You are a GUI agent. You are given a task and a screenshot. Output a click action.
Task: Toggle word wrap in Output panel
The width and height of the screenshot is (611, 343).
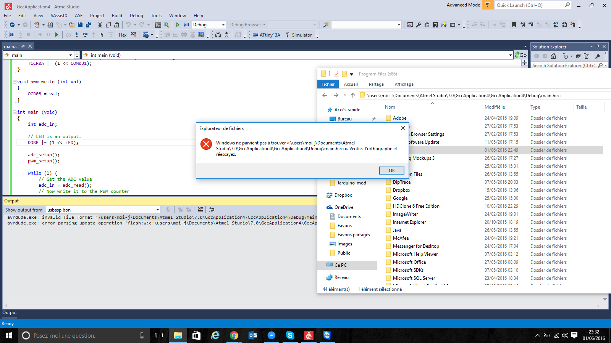click(212, 210)
